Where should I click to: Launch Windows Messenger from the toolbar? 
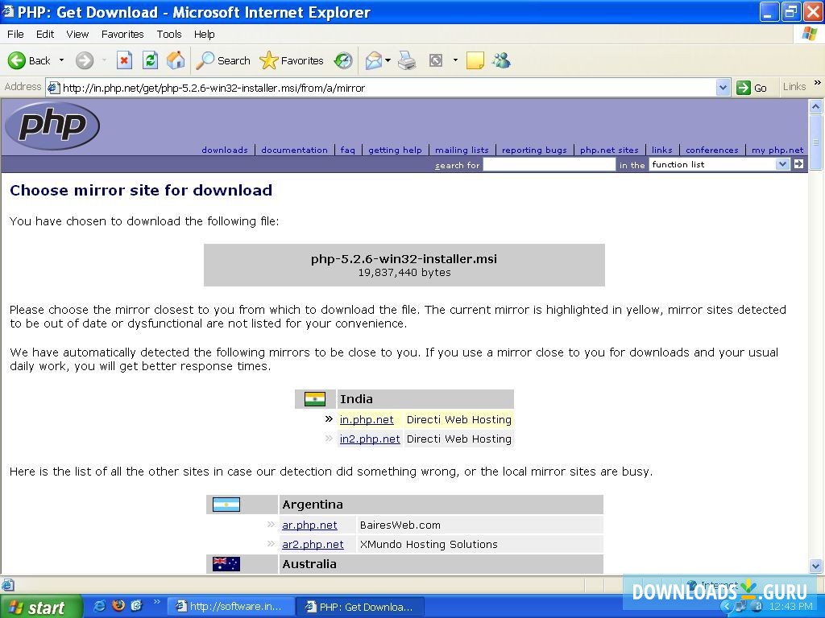(x=501, y=60)
